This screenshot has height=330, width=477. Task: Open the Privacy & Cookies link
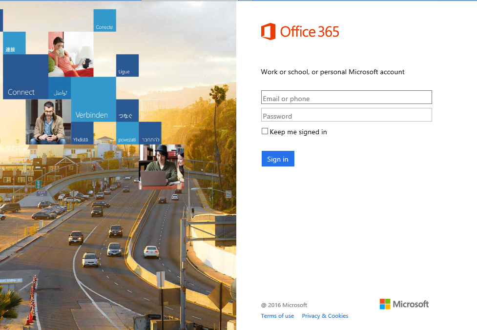click(x=325, y=316)
